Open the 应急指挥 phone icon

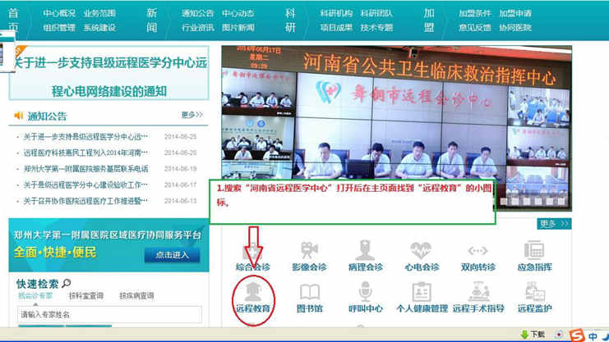point(534,250)
